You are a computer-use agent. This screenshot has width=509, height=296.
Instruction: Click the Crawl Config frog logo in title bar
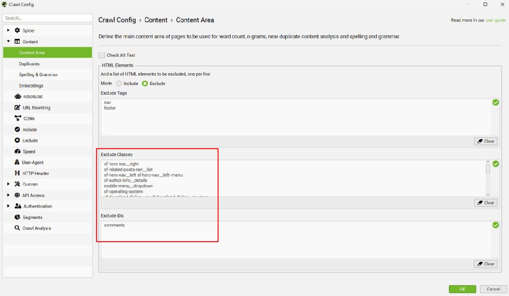4,4
